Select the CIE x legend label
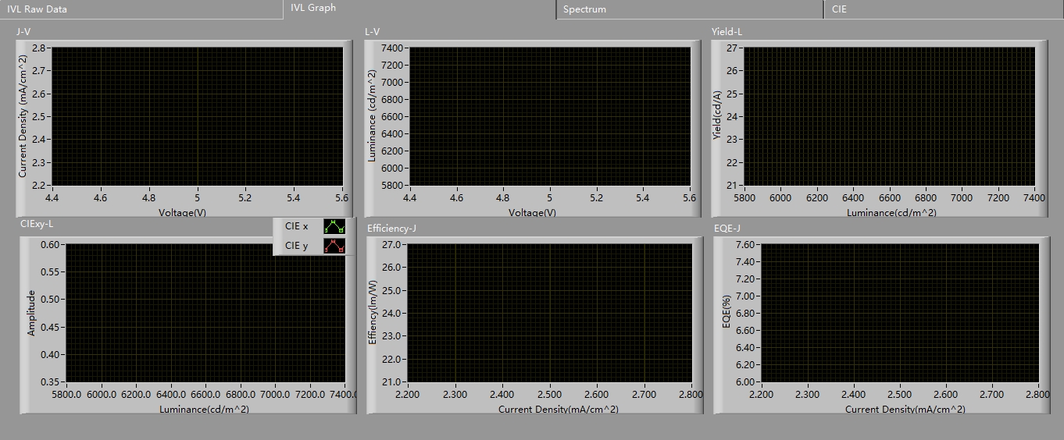The width and height of the screenshot is (1064, 440). (x=297, y=226)
